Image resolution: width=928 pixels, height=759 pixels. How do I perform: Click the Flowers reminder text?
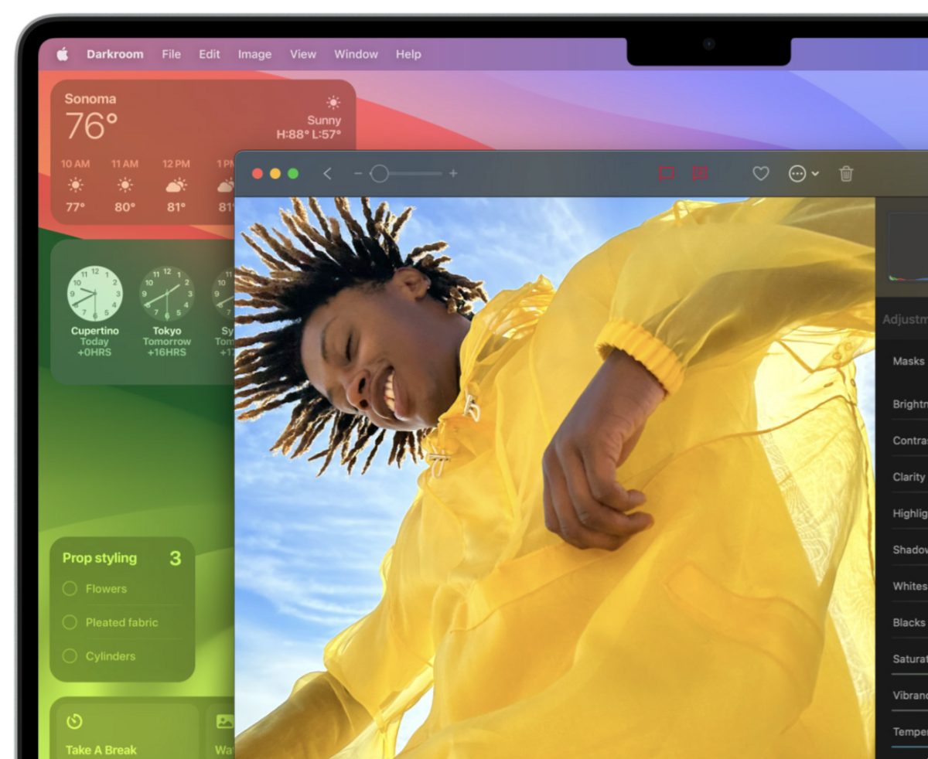(x=106, y=589)
